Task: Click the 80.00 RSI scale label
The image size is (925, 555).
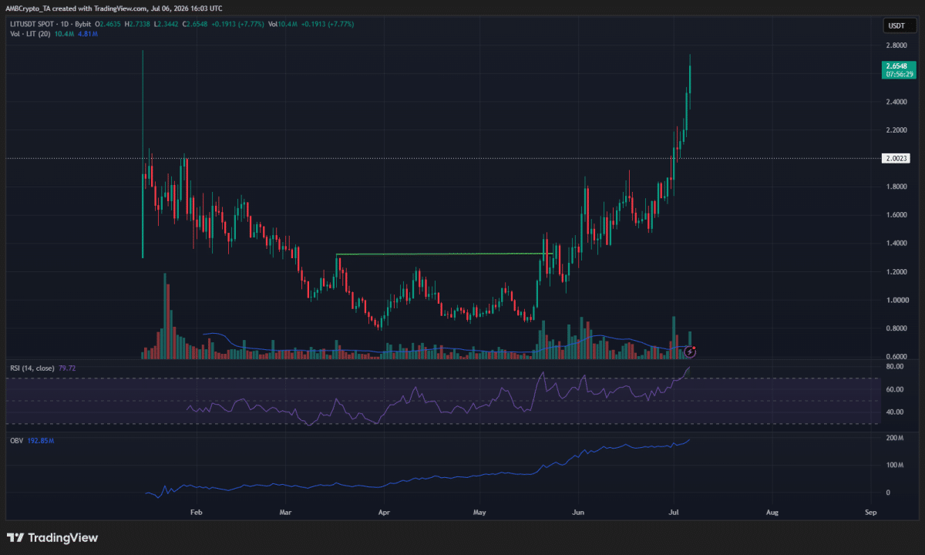Action: pyautogui.click(x=894, y=367)
